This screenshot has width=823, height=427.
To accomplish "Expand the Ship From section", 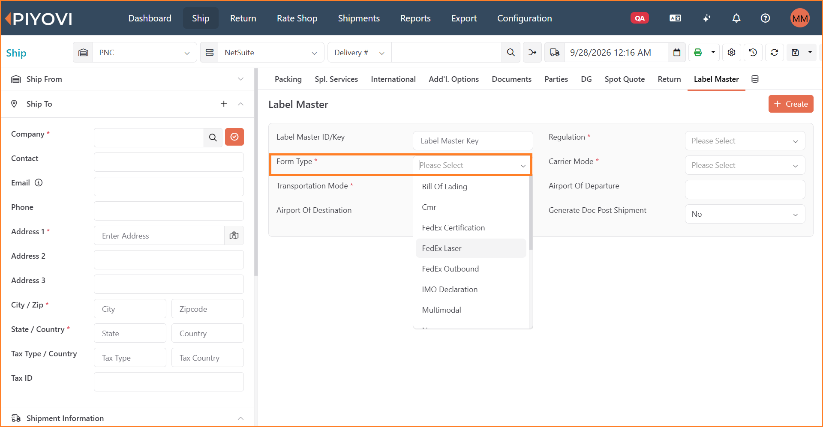I will tap(240, 79).
